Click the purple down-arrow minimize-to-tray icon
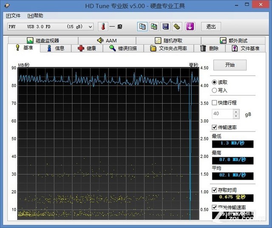The image size is (272, 228). (190, 26)
